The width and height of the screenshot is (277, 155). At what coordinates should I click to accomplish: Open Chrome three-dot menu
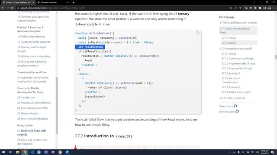274,8
